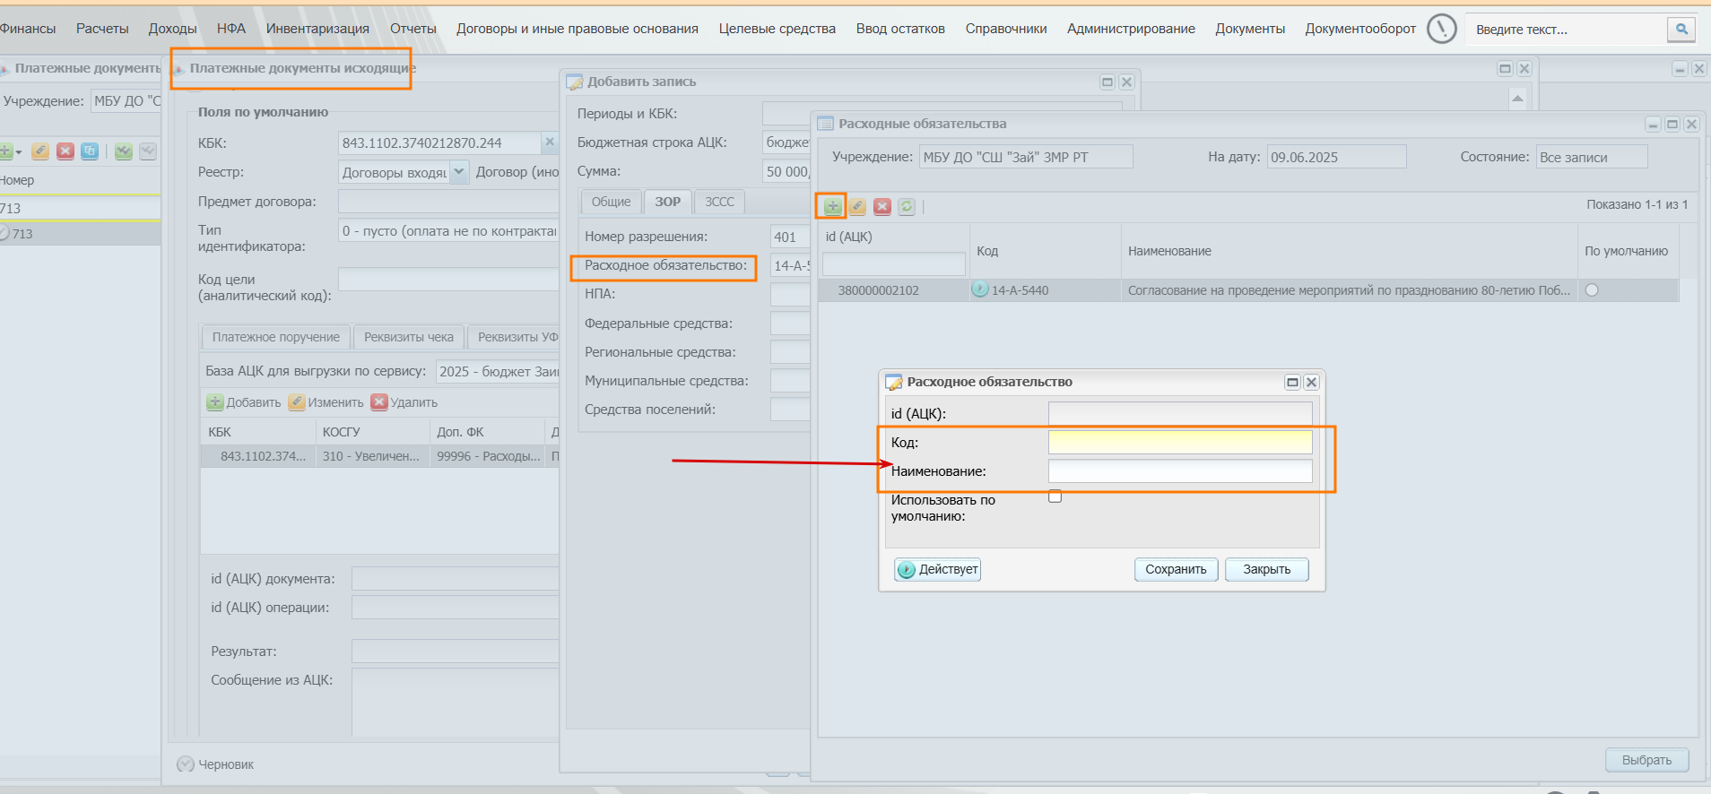Click the Расходное обязательство dialog title icon
The width and height of the screenshot is (1711, 794).
[x=893, y=382]
